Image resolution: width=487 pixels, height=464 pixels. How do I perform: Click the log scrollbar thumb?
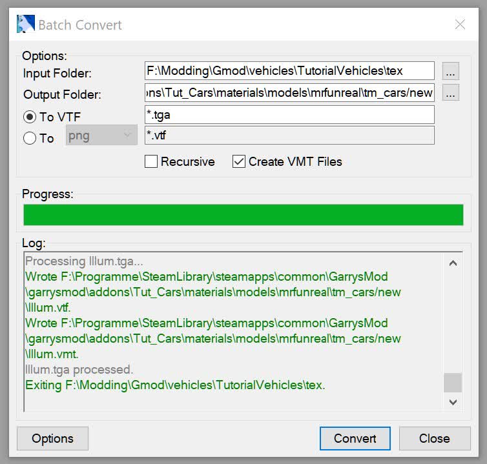453,382
